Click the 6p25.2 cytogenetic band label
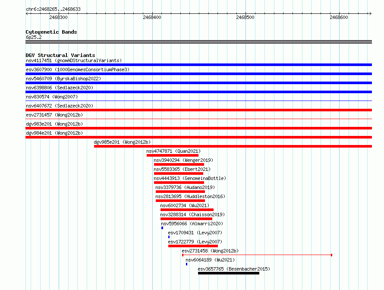 click(34, 37)
